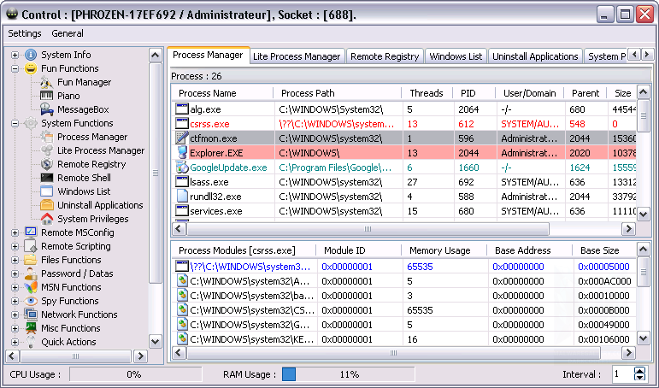Click the Uninstall Applications folder icon

[48, 205]
